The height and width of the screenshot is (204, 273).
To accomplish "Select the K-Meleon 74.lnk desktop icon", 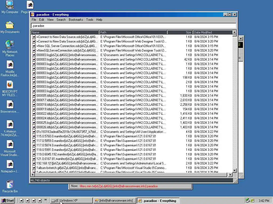I will pyautogui.click(x=10, y=128).
